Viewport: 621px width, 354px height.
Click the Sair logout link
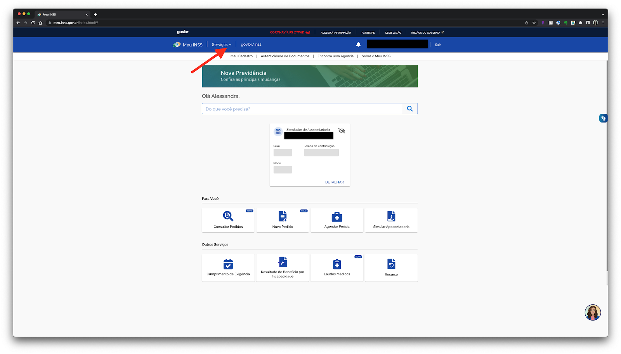pyautogui.click(x=438, y=45)
